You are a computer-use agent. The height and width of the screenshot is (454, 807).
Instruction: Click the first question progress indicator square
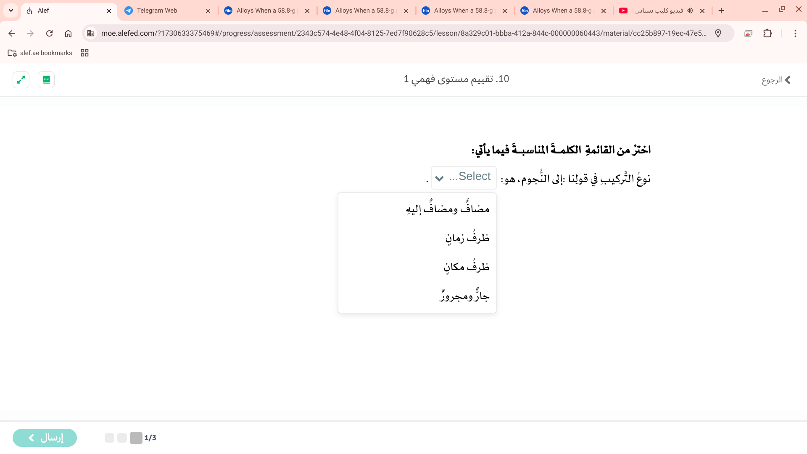point(136,438)
